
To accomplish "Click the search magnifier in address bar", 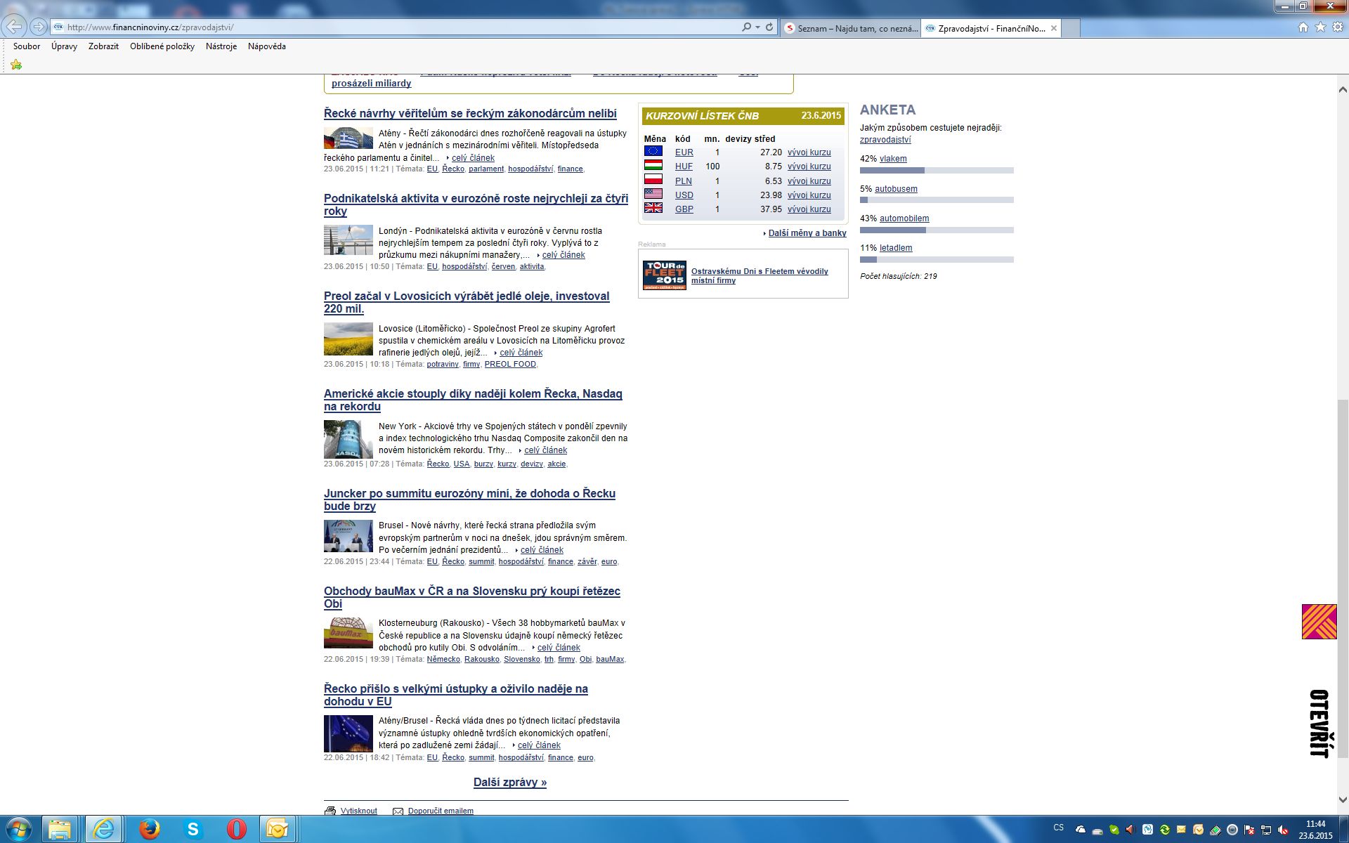I will click(746, 27).
